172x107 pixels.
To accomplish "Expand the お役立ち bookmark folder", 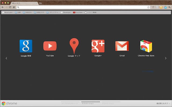I will point(27,12).
